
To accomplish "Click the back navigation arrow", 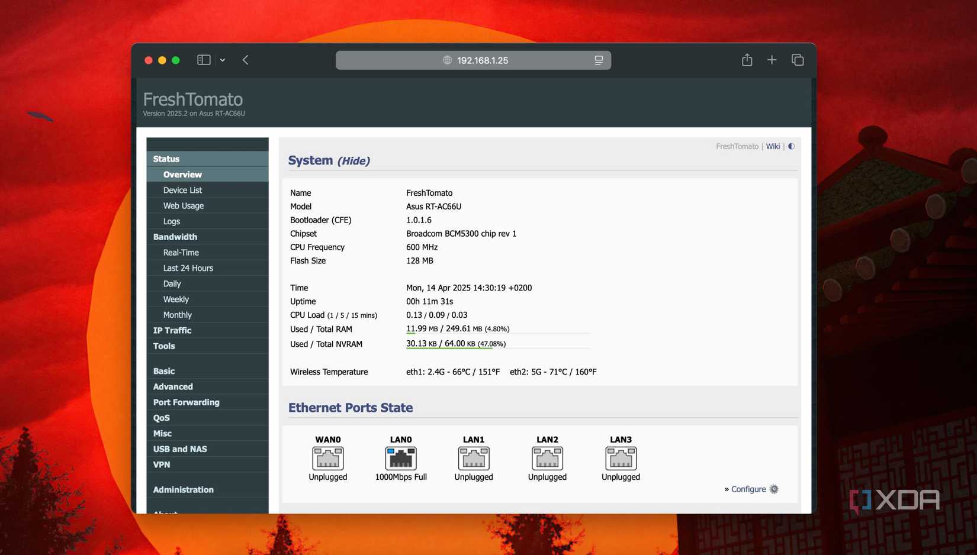I will coord(245,59).
